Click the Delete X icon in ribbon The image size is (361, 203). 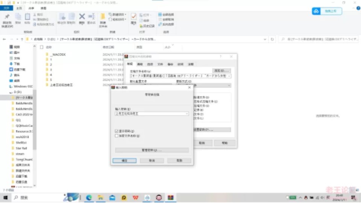[82, 19]
